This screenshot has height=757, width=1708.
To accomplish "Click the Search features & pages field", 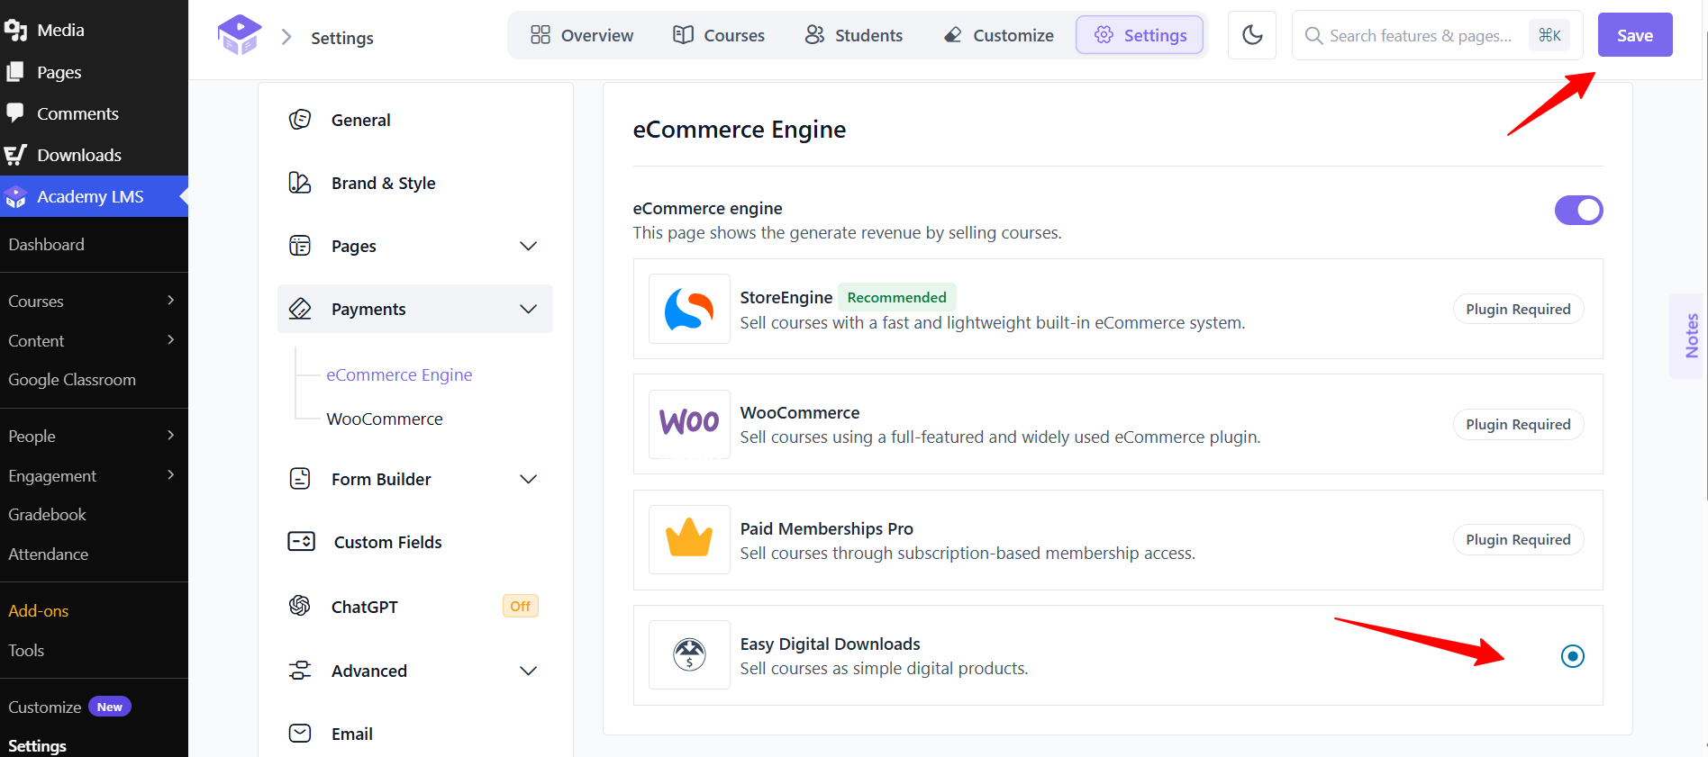I will pos(1437,35).
